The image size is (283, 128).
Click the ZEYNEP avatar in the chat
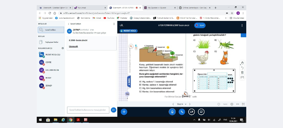(69, 31)
